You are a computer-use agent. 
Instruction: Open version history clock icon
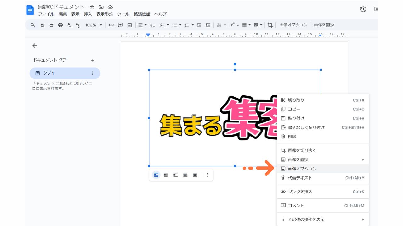(x=363, y=9)
